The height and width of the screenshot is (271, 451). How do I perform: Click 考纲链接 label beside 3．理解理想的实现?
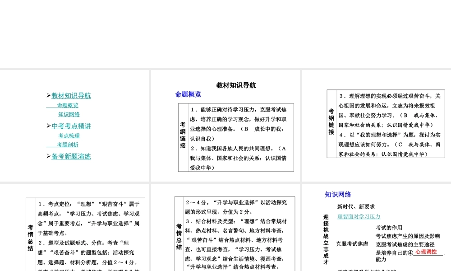331,122
